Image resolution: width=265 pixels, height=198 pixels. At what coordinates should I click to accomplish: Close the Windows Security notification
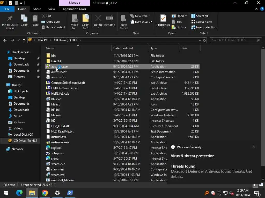(254, 147)
